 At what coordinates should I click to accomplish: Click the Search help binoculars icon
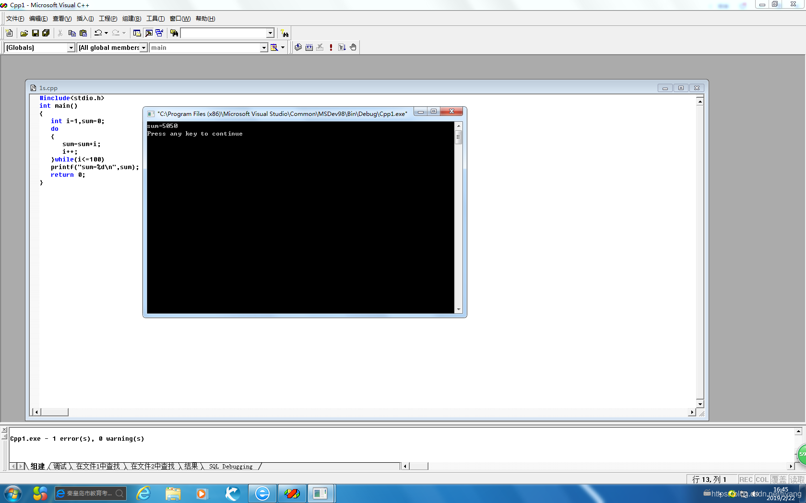coord(285,33)
